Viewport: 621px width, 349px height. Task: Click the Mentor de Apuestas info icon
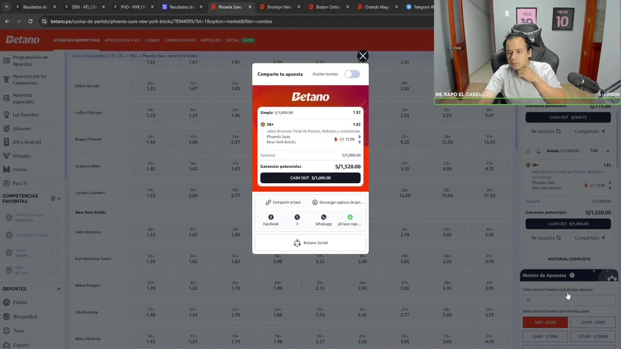click(x=572, y=275)
